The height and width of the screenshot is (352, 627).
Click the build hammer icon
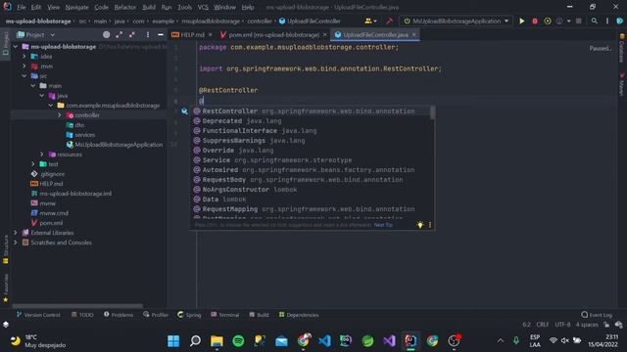pyautogui.click(x=389, y=21)
